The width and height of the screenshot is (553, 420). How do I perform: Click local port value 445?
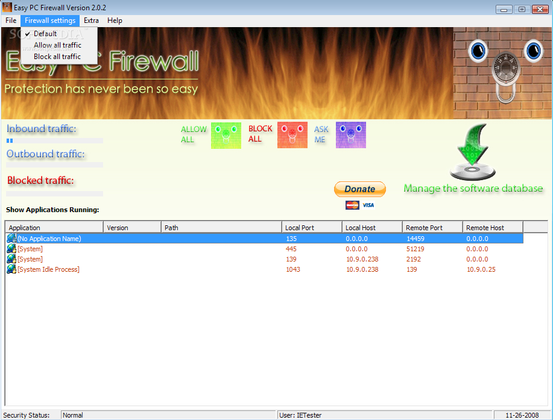point(291,249)
